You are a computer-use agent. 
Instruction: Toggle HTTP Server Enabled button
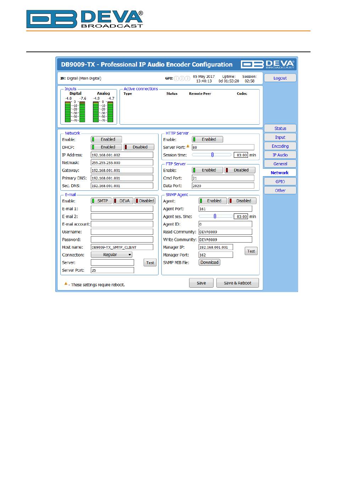(208, 140)
